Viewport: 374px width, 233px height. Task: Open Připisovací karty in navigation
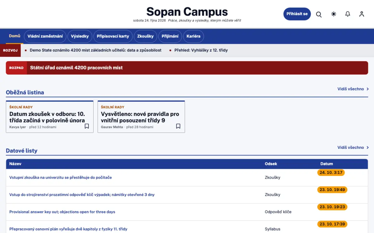113,36
